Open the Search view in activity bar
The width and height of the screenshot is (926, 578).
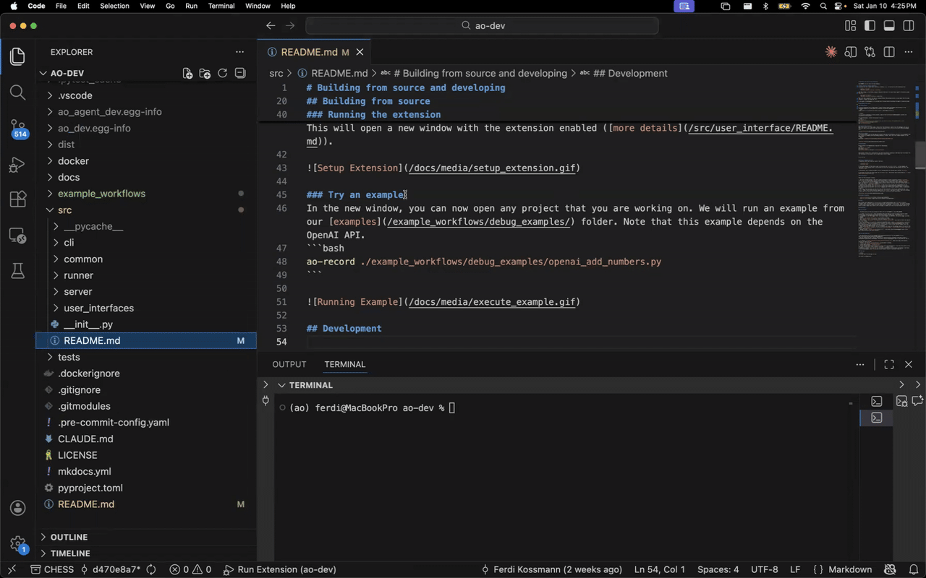pos(18,92)
